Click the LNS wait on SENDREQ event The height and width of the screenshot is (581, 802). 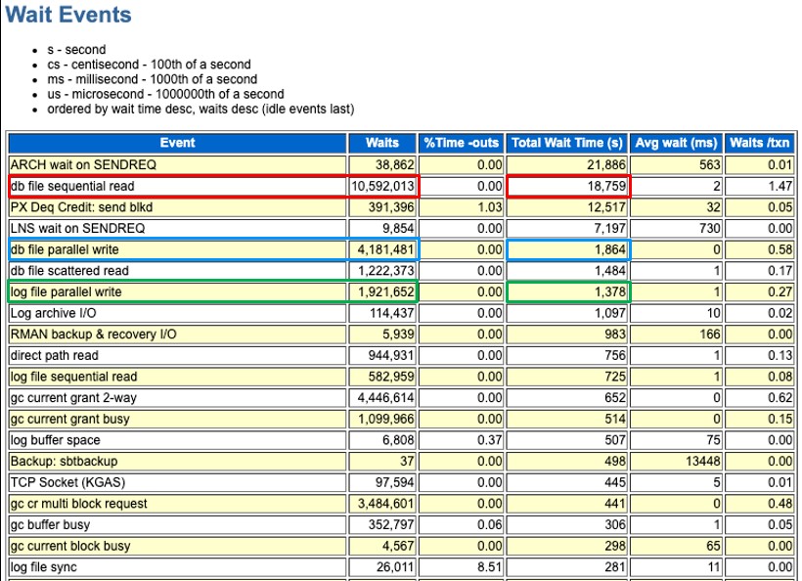tap(77, 228)
